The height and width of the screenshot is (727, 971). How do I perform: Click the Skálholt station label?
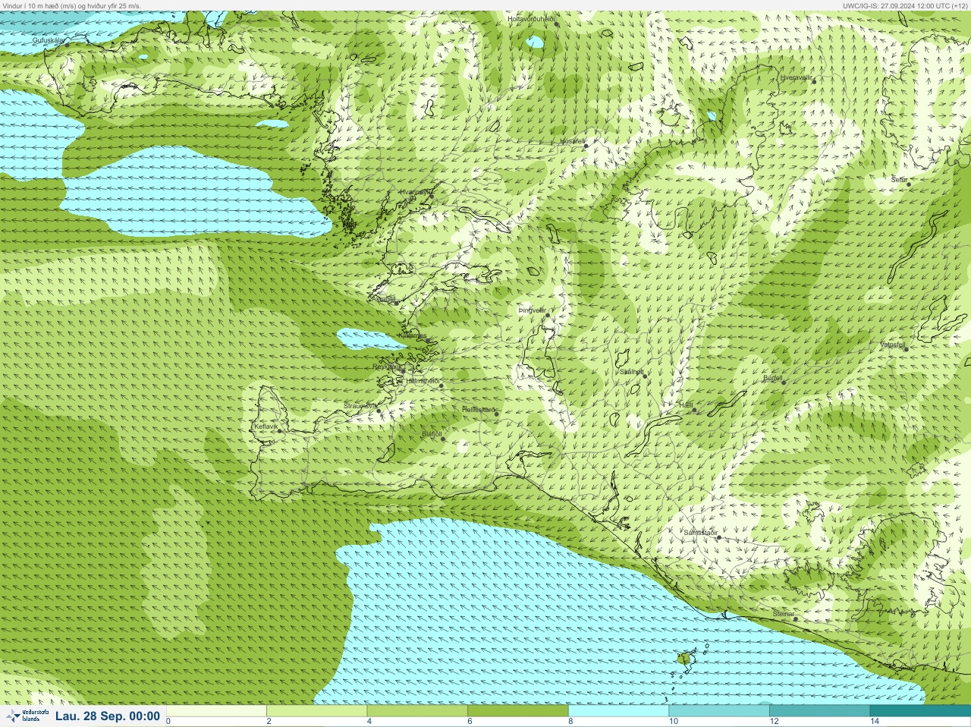[x=632, y=372]
